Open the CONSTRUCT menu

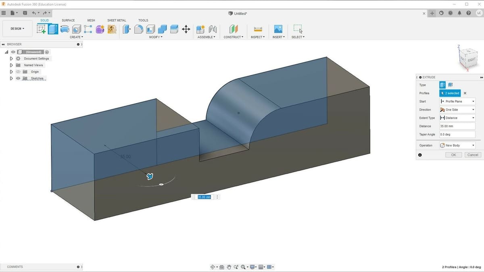click(x=234, y=37)
